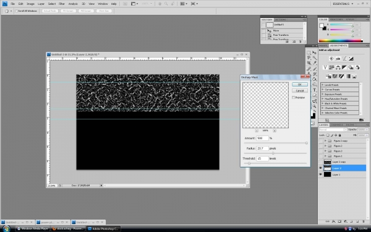
Task: Click the Threshold slider handle
Action: [x=249, y=163]
